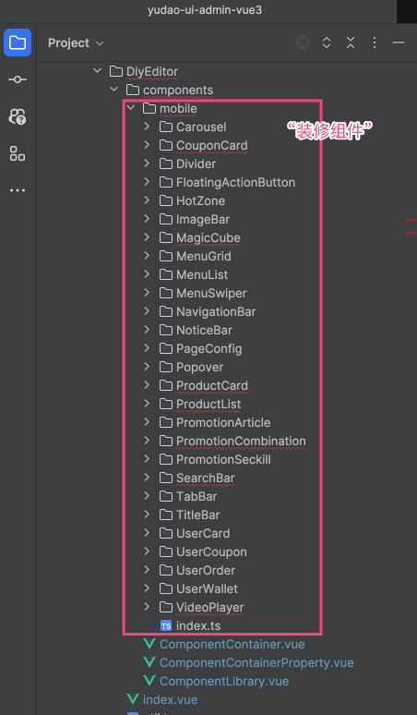This screenshot has height=715, width=417.
Task: Click the Expand All toolbar icon
Action: click(x=327, y=42)
